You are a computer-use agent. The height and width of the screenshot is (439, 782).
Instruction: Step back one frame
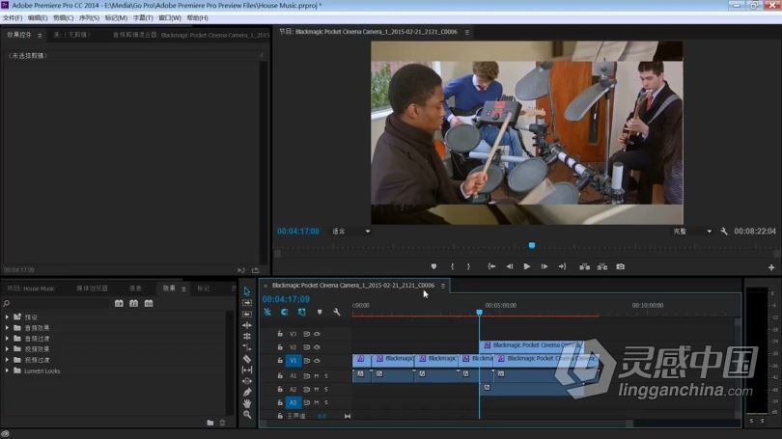point(509,267)
